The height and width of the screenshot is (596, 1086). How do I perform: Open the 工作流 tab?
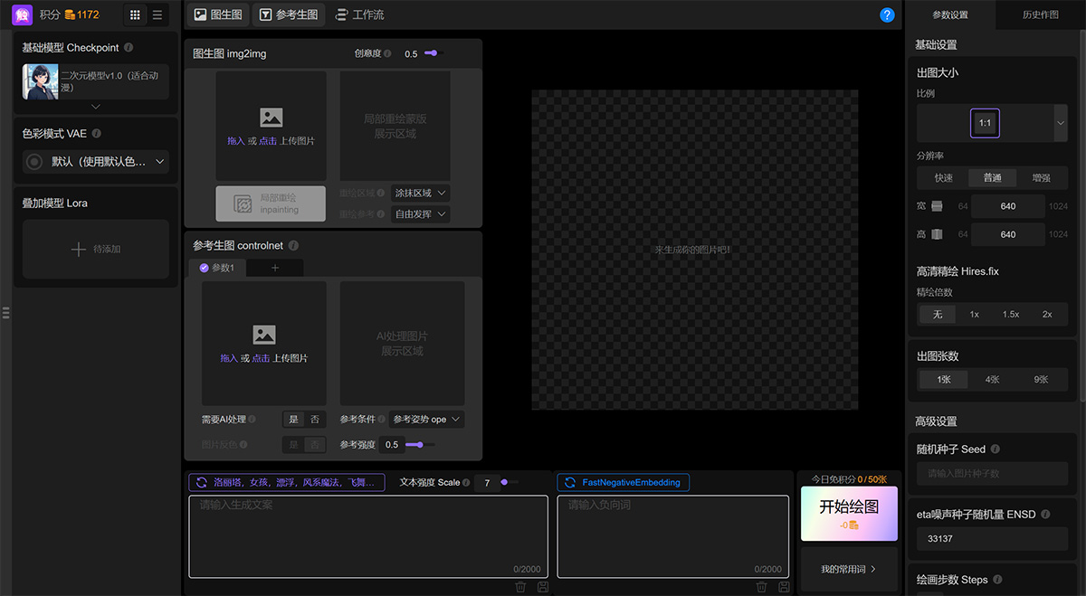coord(359,15)
